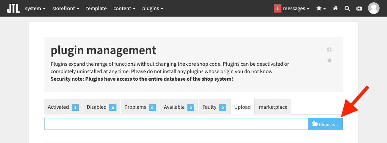Click the first-aid kit icon in navbar
This screenshot has height=143, width=387.
coord(359,8)
